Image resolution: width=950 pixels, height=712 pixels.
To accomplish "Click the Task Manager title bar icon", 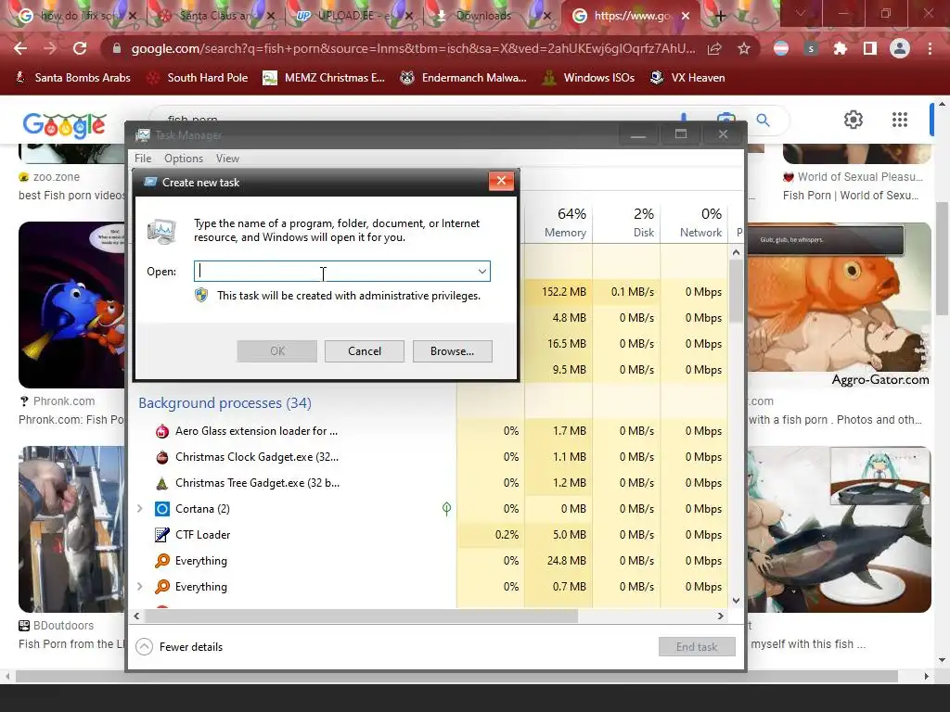I will click(x=143, y=135).
